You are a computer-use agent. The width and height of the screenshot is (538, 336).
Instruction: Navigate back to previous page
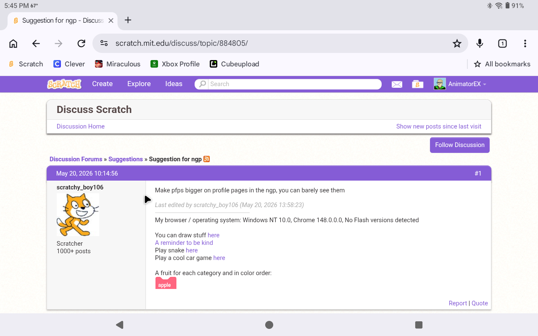[x=36, y=43]
